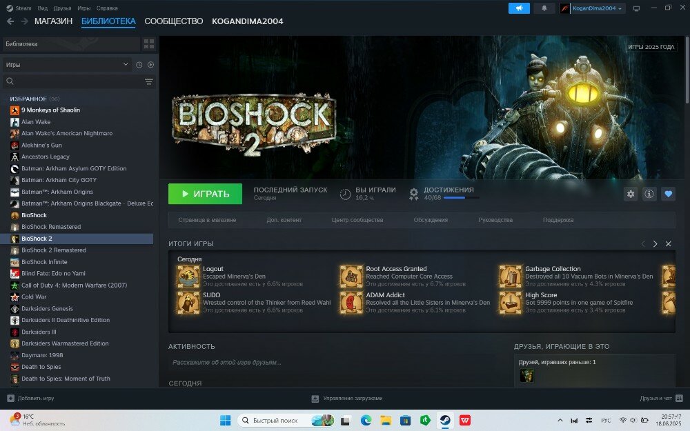Click the ИГРЫ 2025 ГОДА banner label
Image resolution: width=690 pixels, height=431 pixels.
point(651,47)
